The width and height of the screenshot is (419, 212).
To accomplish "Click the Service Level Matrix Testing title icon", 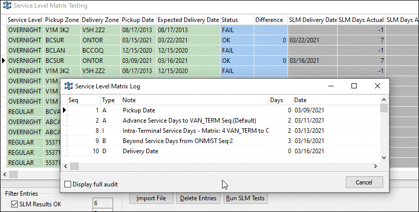I will pyautogui.click(x=7, y=6).
